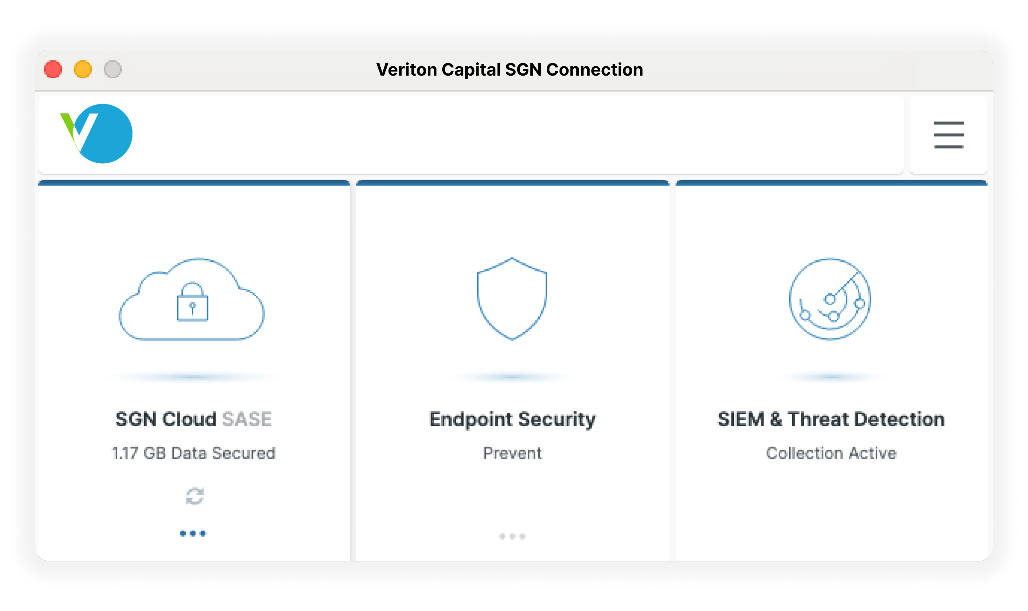This screenshot has width=1028, height=611.
Task: Click the 1.17 GB Data Secured text
Action: tap(194, 453)
